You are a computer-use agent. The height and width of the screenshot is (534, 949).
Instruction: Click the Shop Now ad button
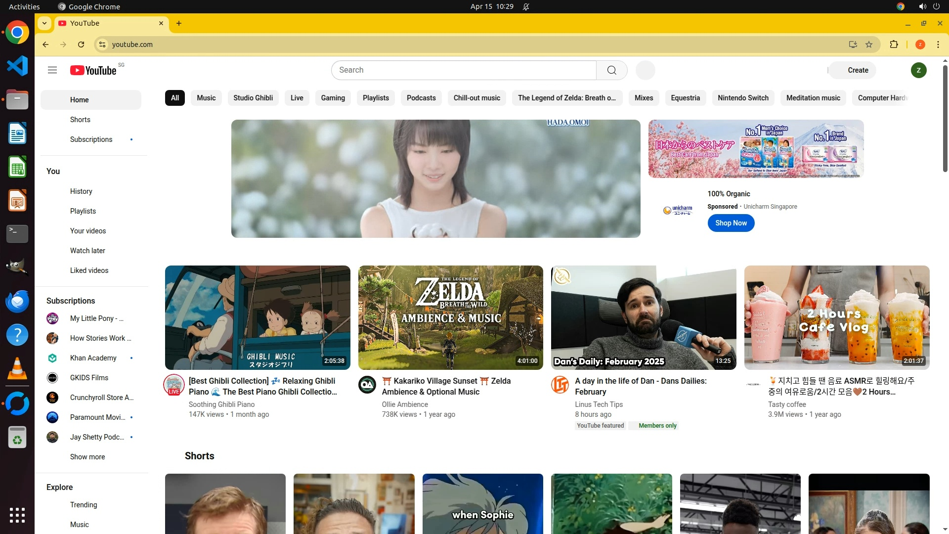pyautogui.click(x=731, y=223)
